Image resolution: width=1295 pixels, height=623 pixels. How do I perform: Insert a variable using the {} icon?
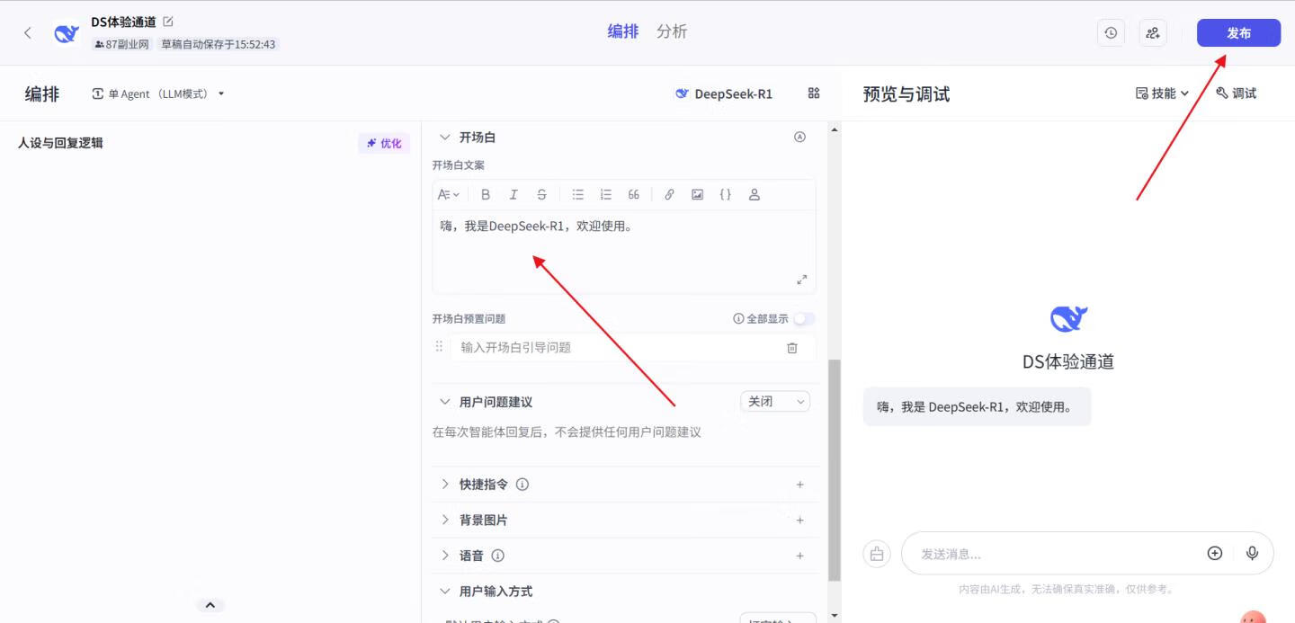tap(726, 193)
